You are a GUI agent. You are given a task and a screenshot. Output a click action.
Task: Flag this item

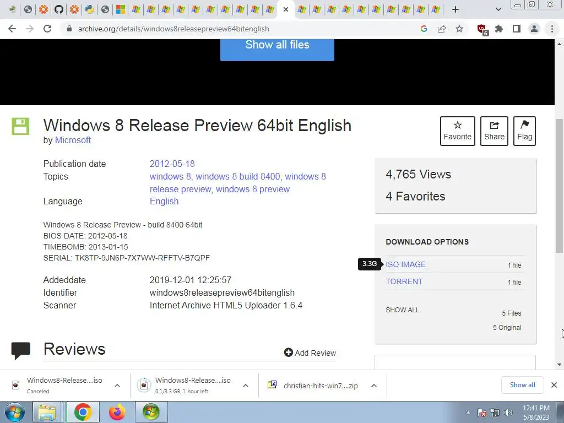tap(524, 131)
